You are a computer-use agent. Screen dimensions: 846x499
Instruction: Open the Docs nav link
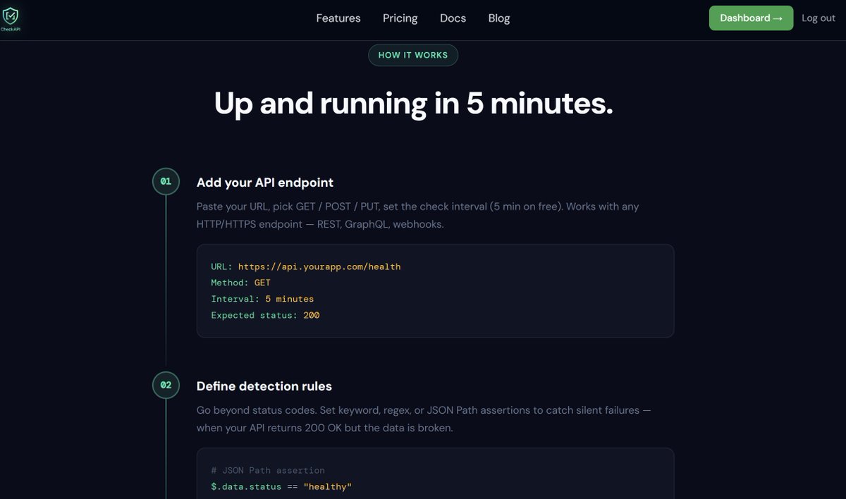tap(453, 18)
